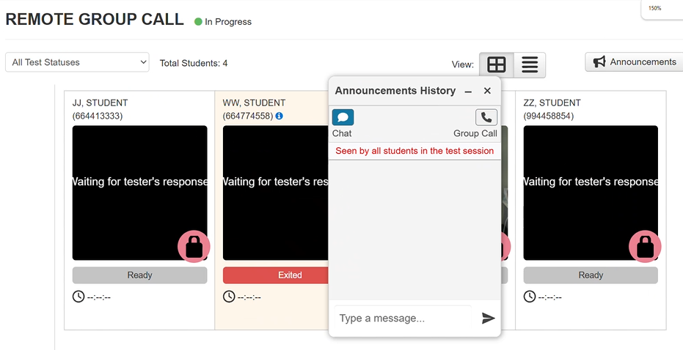The width and height of the screenshot is (683, 350).
Task: Click the Ready status under ZZ, STUDENT
Action: pos(591,275)
